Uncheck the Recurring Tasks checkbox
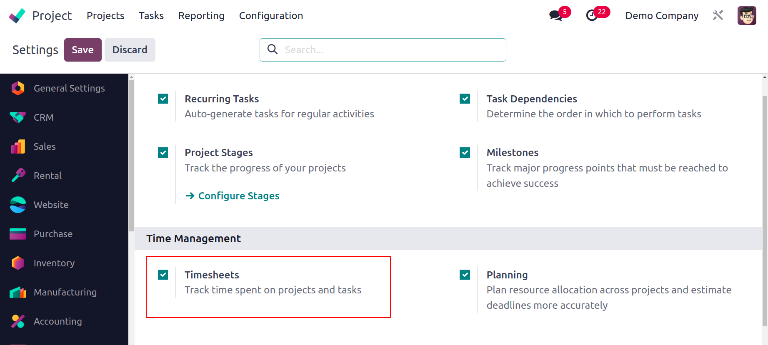Viewport: 768px width, 345px height. click(163, 99)
